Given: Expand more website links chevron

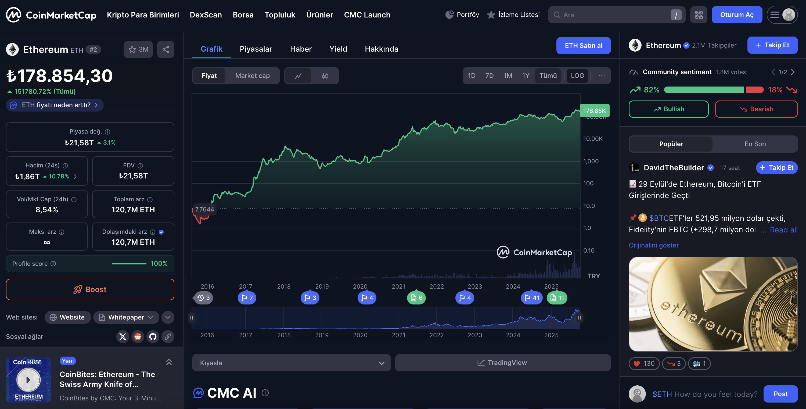Looking at the screenshot, I should 168,317.
